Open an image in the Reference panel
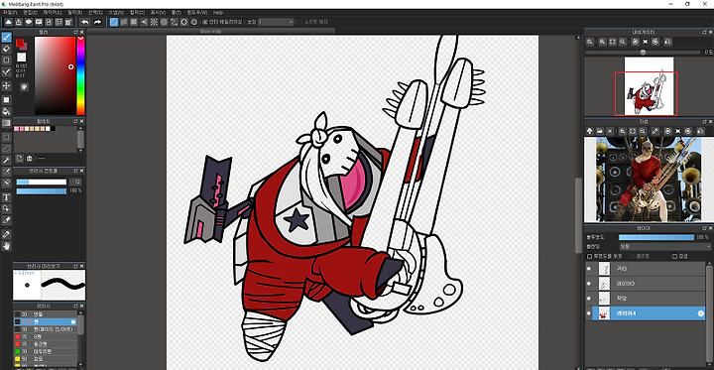Screen dimensions: 714x370 tap(600, 131)
